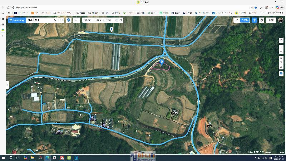
Task: Zoom in with the plus button
Action: (x=281, y=47)
